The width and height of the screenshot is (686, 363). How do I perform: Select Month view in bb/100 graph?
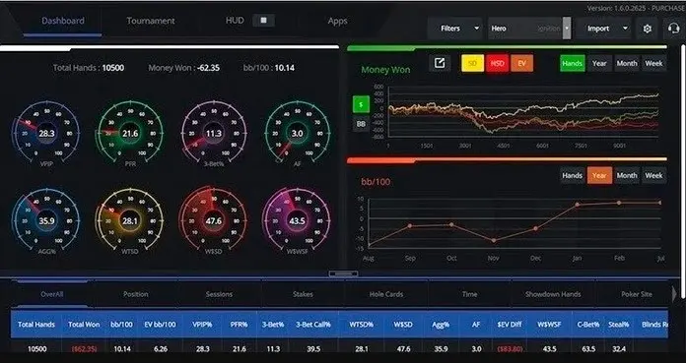click(627, 176)
